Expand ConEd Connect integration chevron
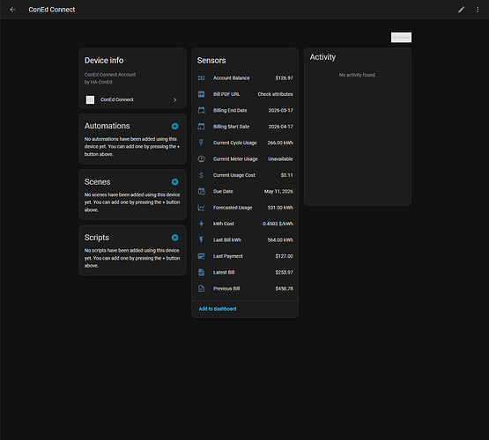Image resolution: width=489 pixels, height=440 pixels. click(x=175, y=100)
